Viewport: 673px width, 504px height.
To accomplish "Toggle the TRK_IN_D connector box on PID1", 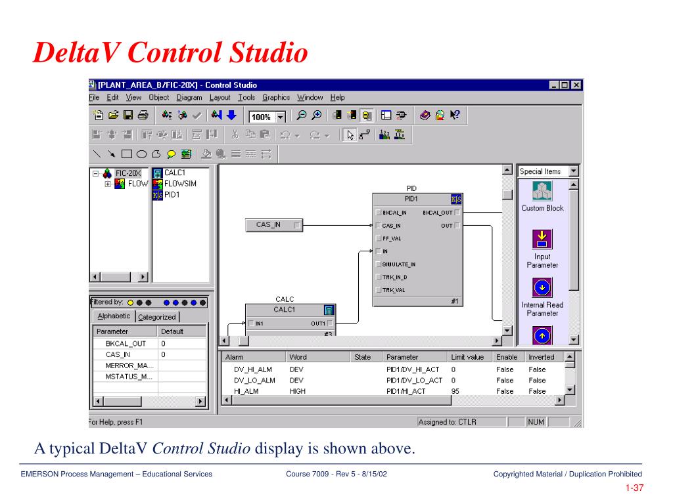I will click(x=378, y=277).
